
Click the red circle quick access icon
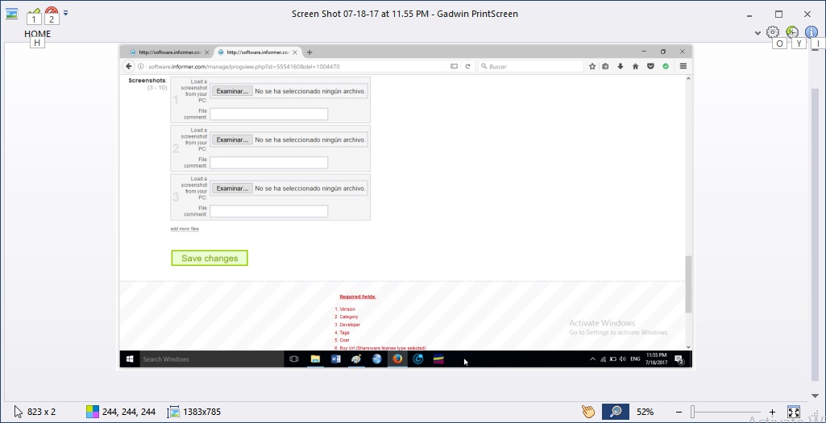coord(52,12)
